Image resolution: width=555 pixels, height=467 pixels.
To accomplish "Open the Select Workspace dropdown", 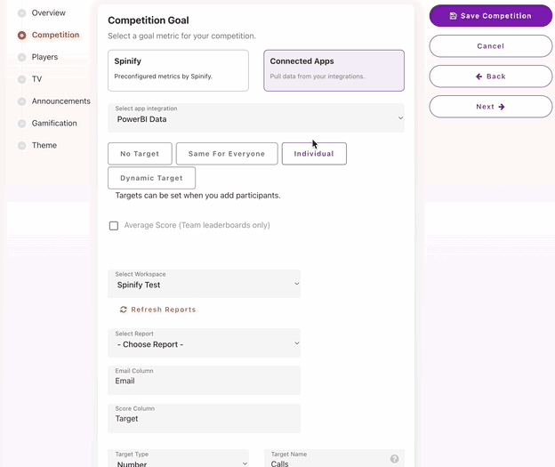I will 205,284.
